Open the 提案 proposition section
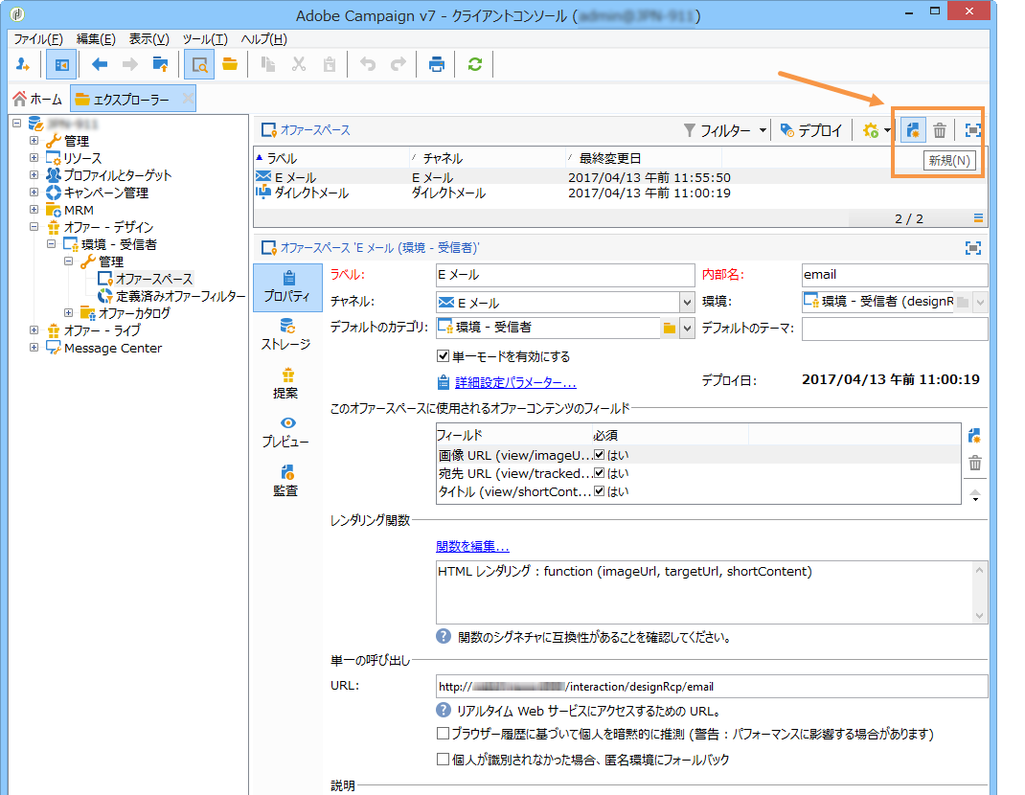 (285, 384)
